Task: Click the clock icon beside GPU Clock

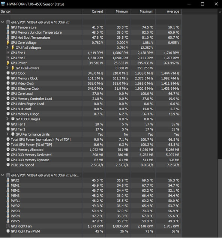Action: 8,73
